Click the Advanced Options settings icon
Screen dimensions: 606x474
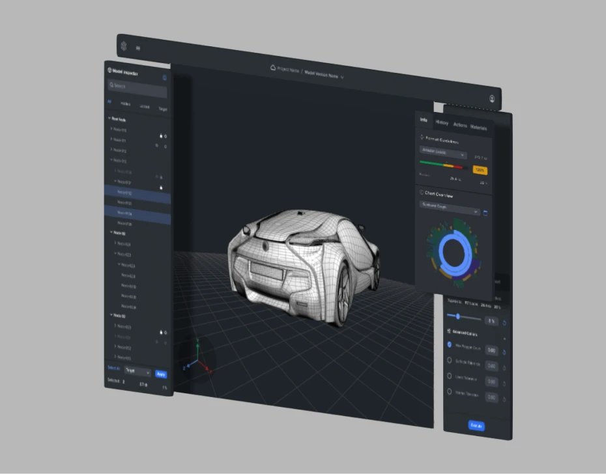coord(449,331)
